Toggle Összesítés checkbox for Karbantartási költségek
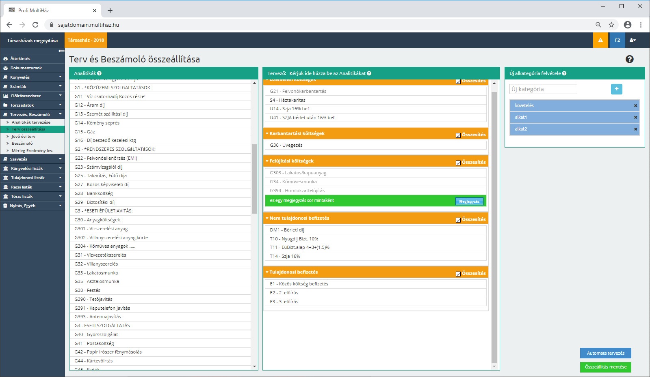 pyautogui.click(x=458, y=135)
